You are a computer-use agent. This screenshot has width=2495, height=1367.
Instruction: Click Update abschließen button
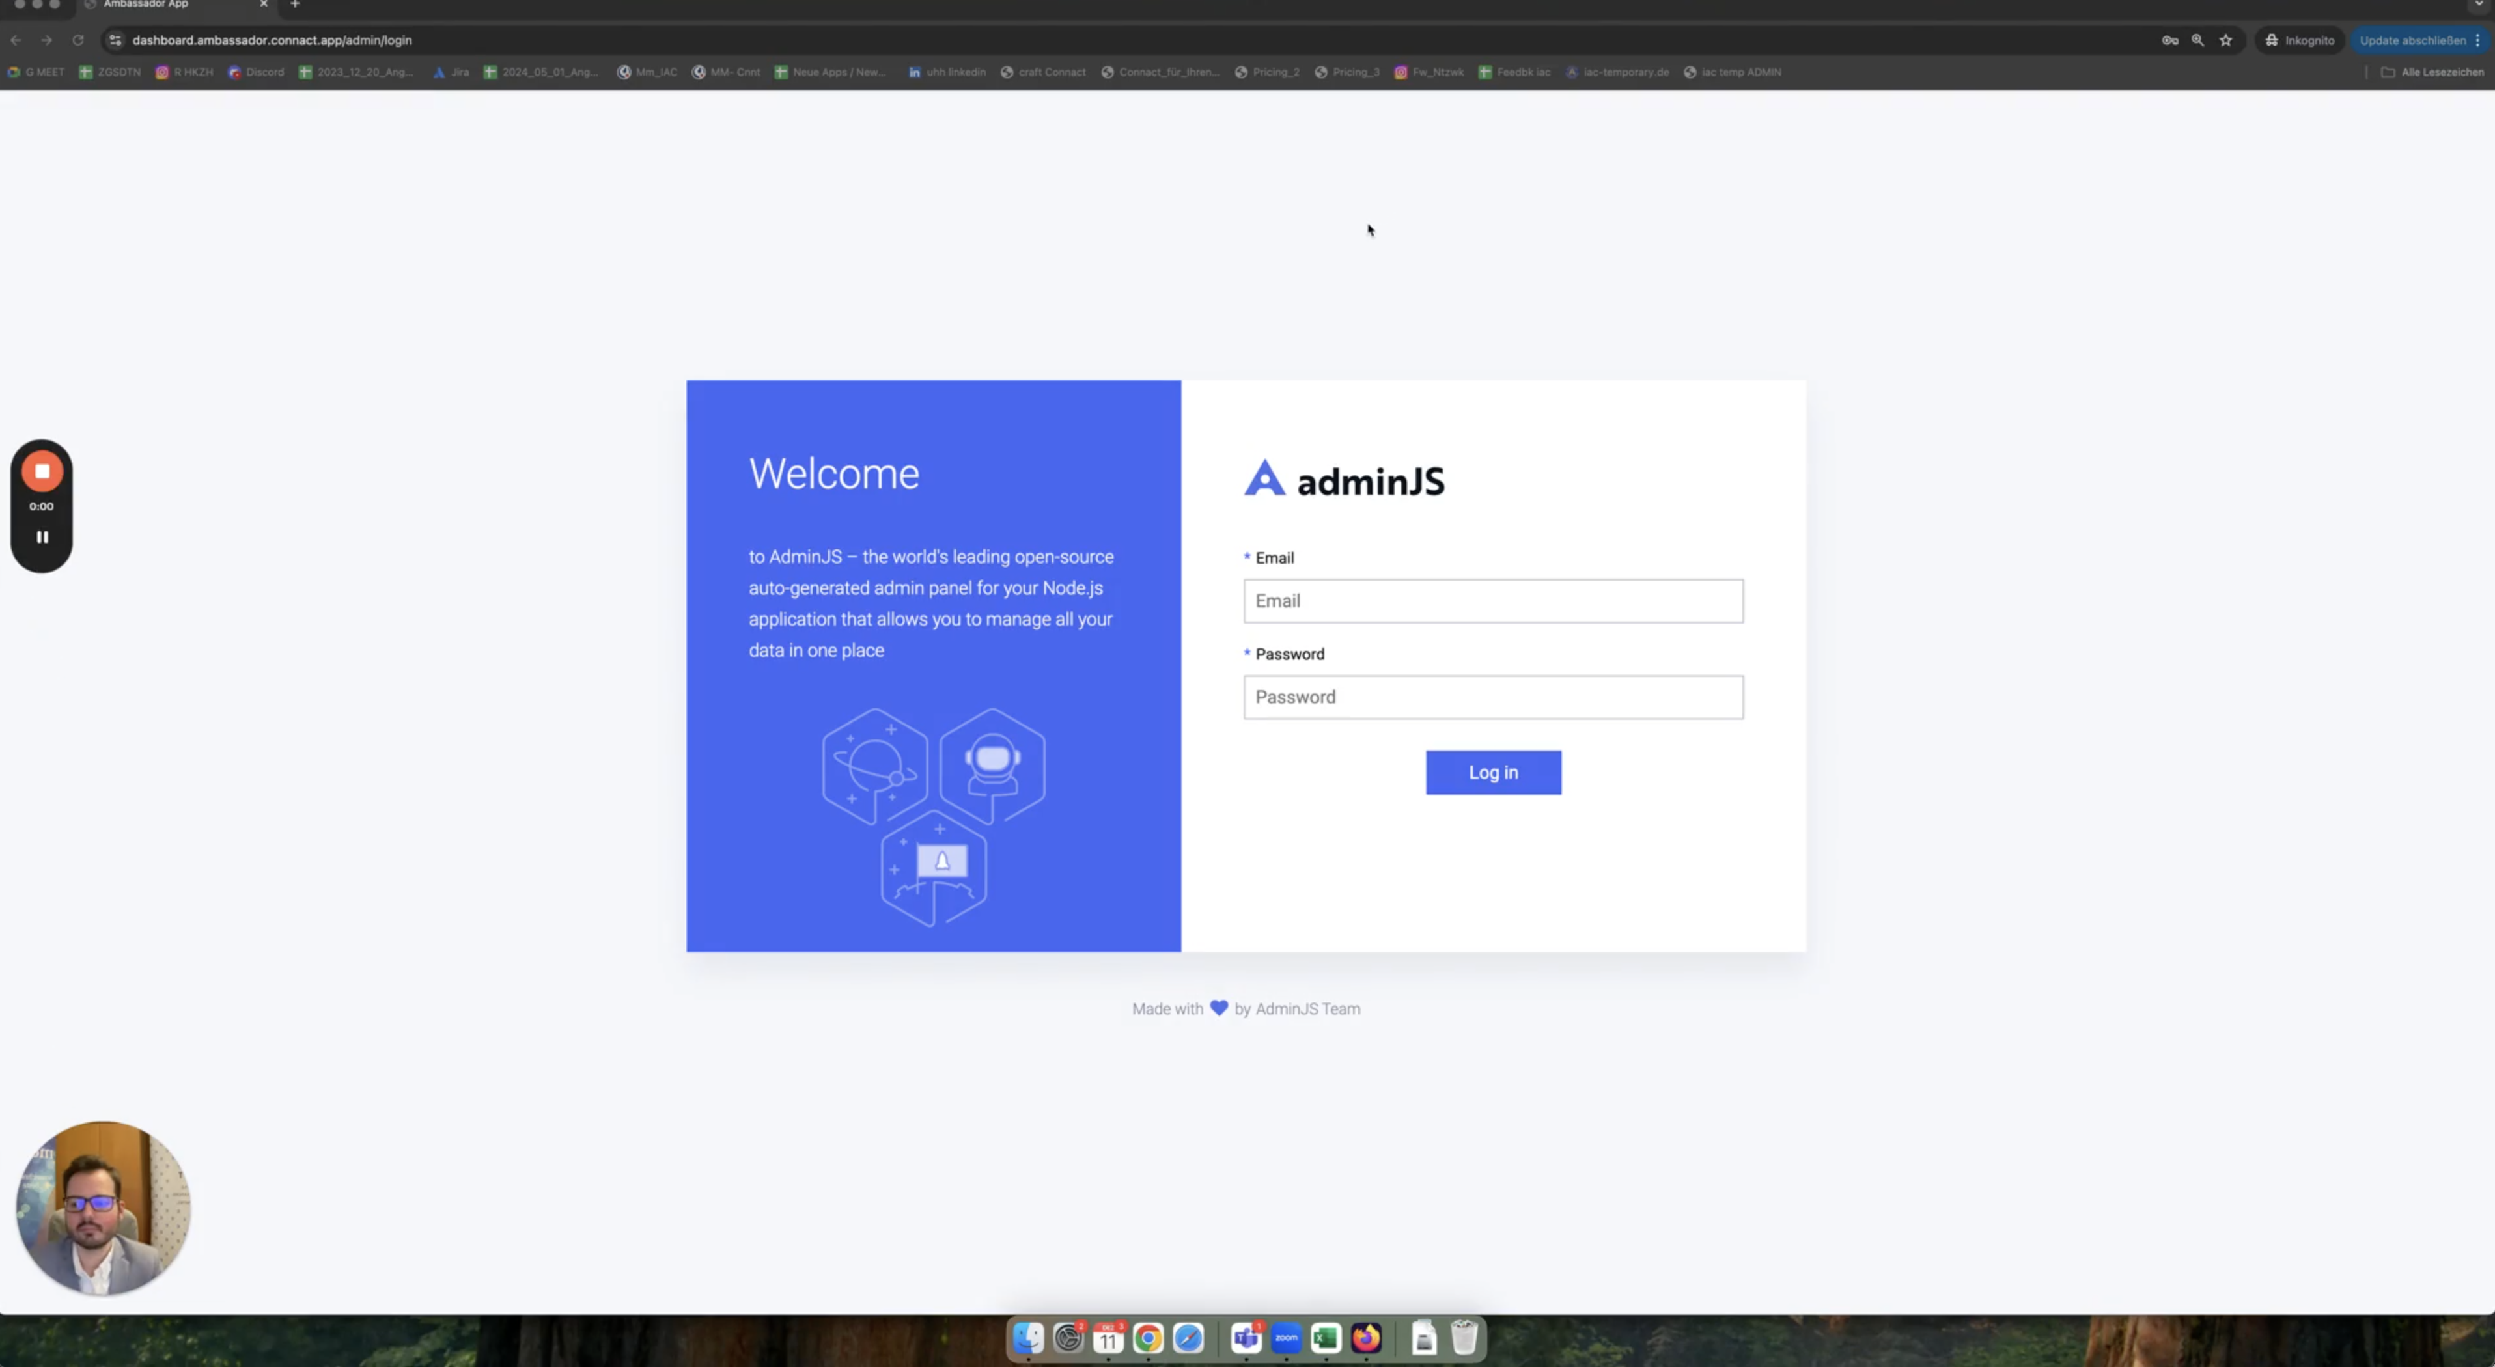(x=2412, y=40)
